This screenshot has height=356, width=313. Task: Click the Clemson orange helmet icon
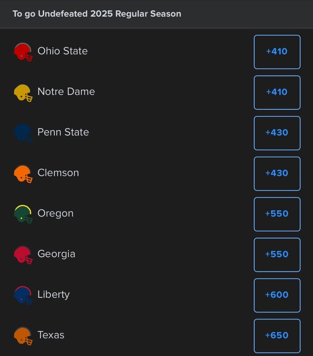(x=23, y=174)
